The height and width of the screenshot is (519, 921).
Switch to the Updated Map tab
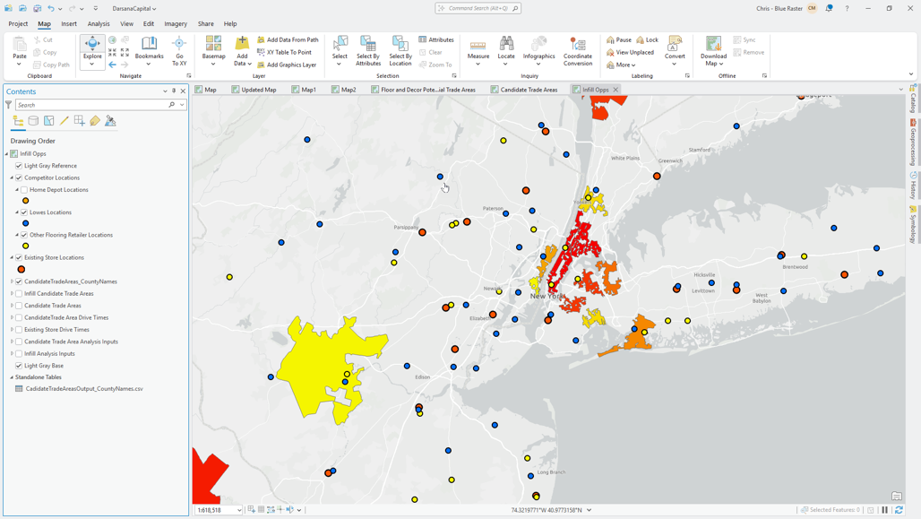(x=254, y=90)
